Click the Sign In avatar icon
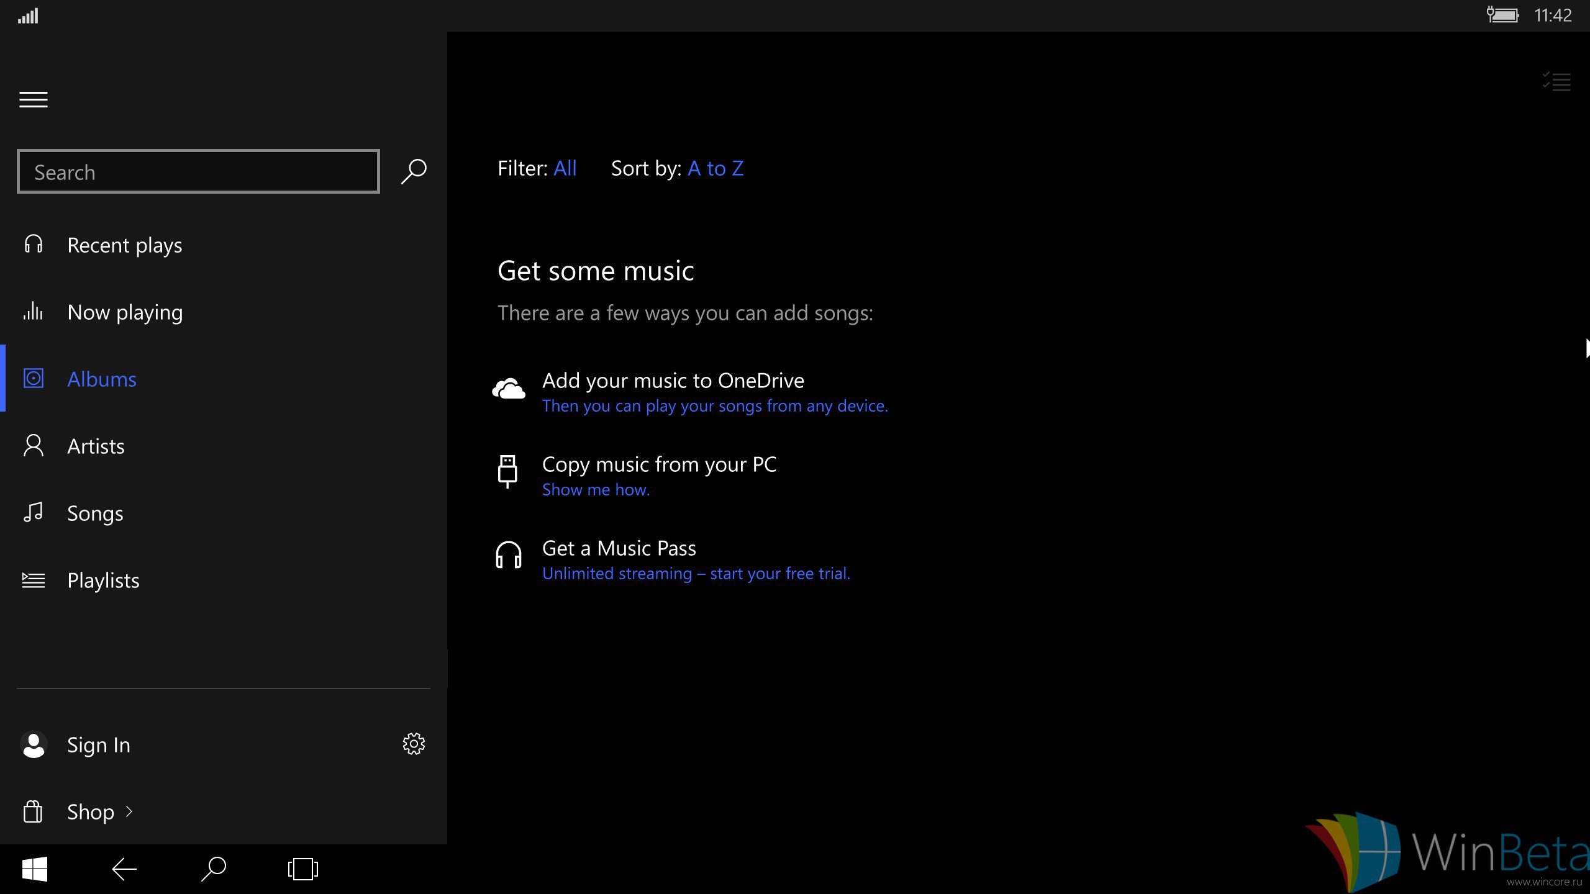 click(34, 745)
